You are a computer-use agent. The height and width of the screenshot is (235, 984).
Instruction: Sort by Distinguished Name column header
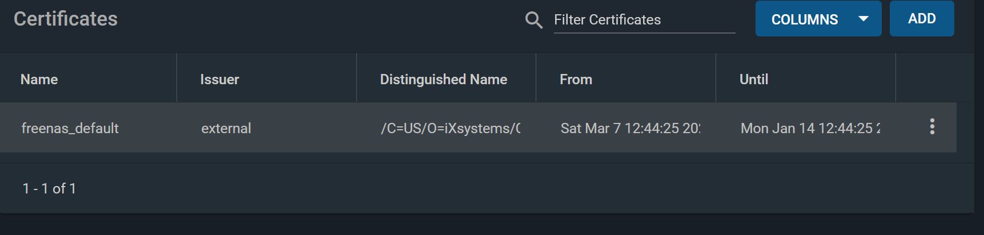coord(443,79)
